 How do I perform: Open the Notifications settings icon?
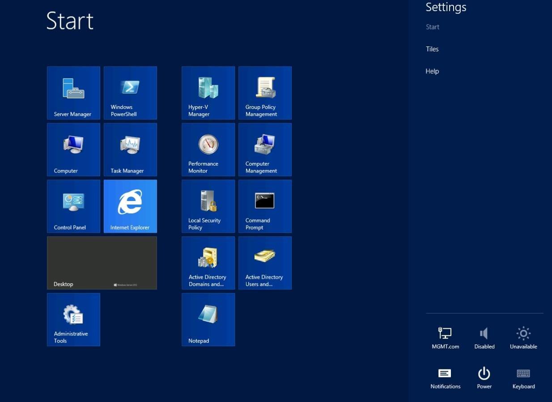coord(445,378)
